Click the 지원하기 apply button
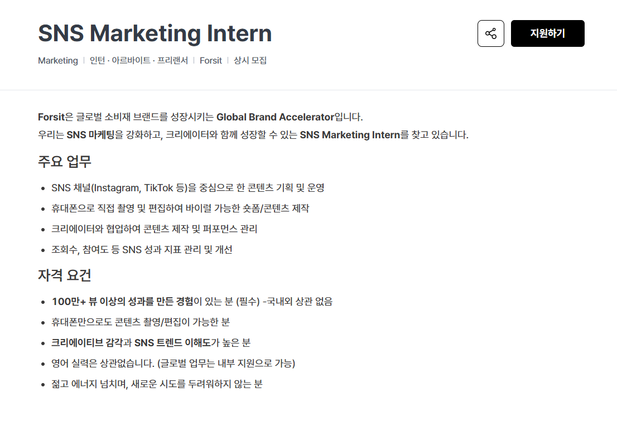This screenshot has width=617, height=431. (x=547, y=33)
